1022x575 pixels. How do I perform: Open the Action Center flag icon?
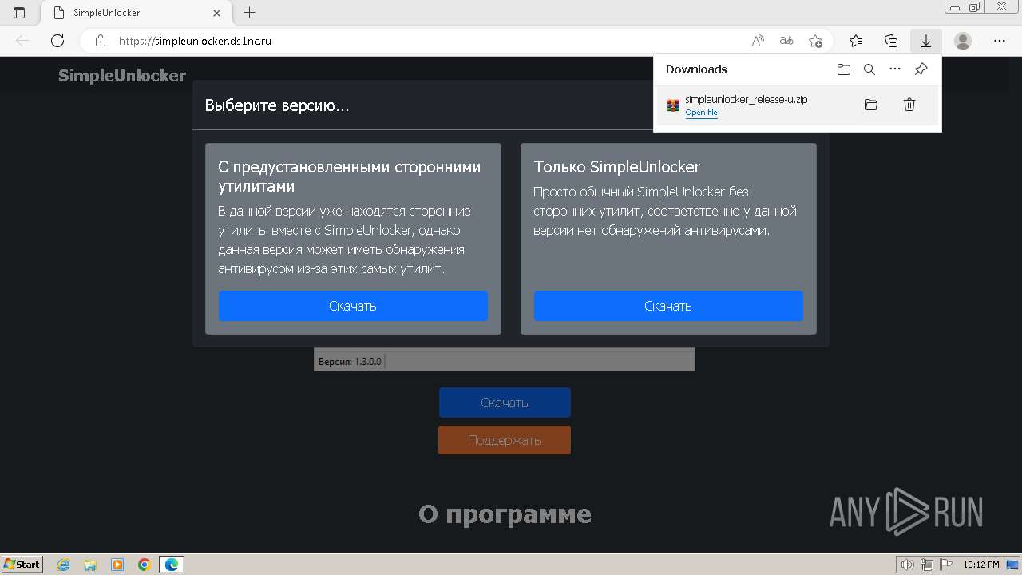click(946, 565)
